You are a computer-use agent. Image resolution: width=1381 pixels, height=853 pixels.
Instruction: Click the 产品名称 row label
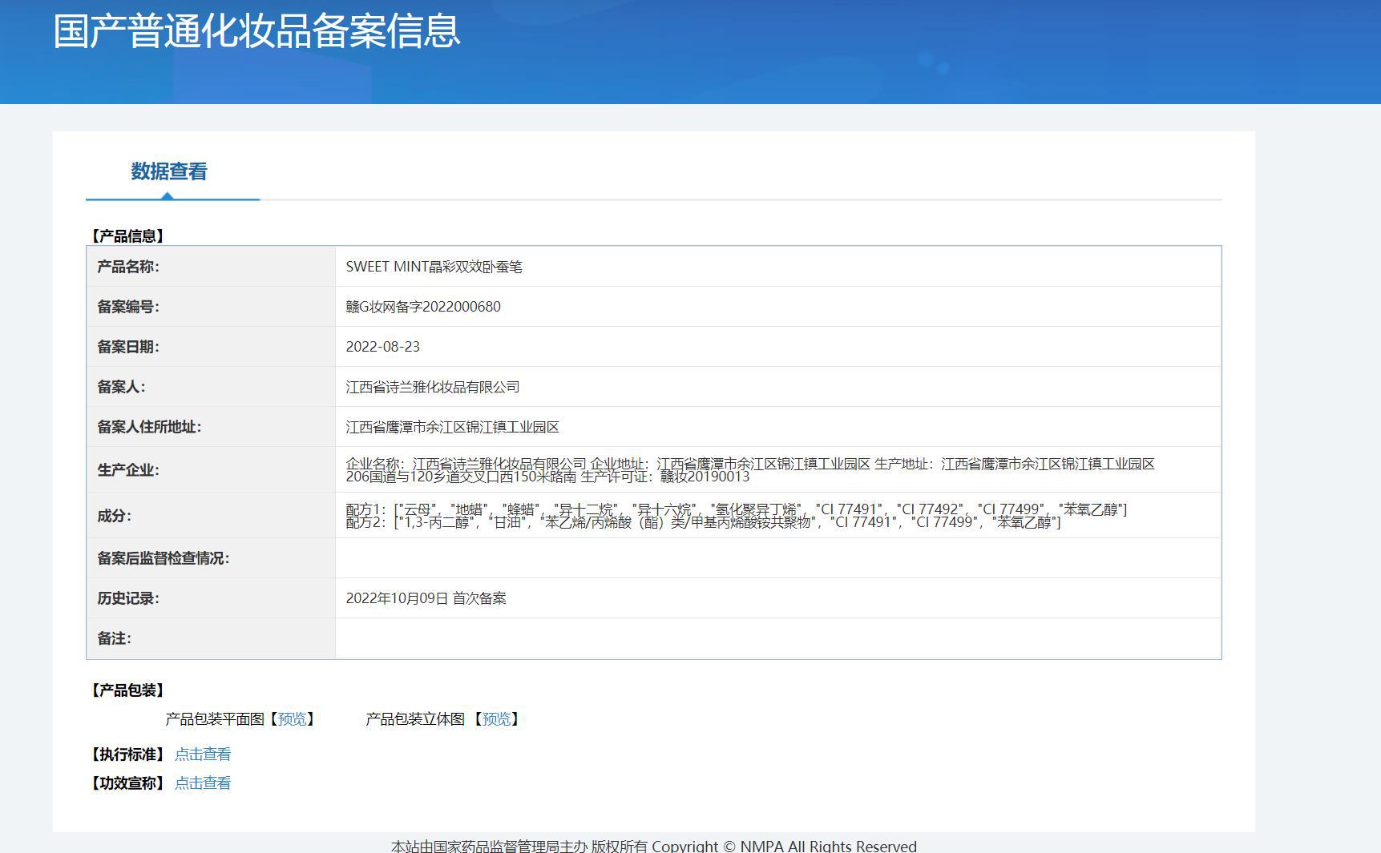click(x=128, y=267)
